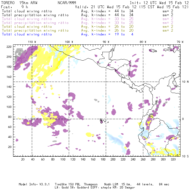The image size is (190, 190).
Task: Click the '84 sec' timestep text
Action: coord(164,184)
